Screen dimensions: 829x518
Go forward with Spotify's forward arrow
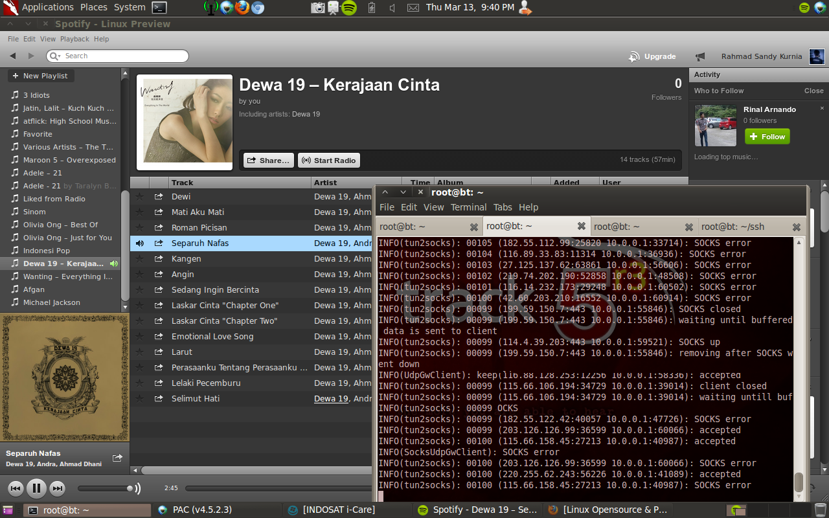(x=30, y=56)
